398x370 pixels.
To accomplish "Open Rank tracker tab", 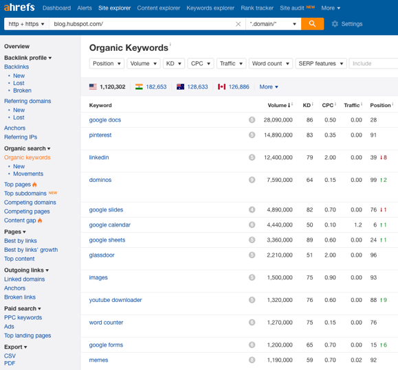I will 257,8.
